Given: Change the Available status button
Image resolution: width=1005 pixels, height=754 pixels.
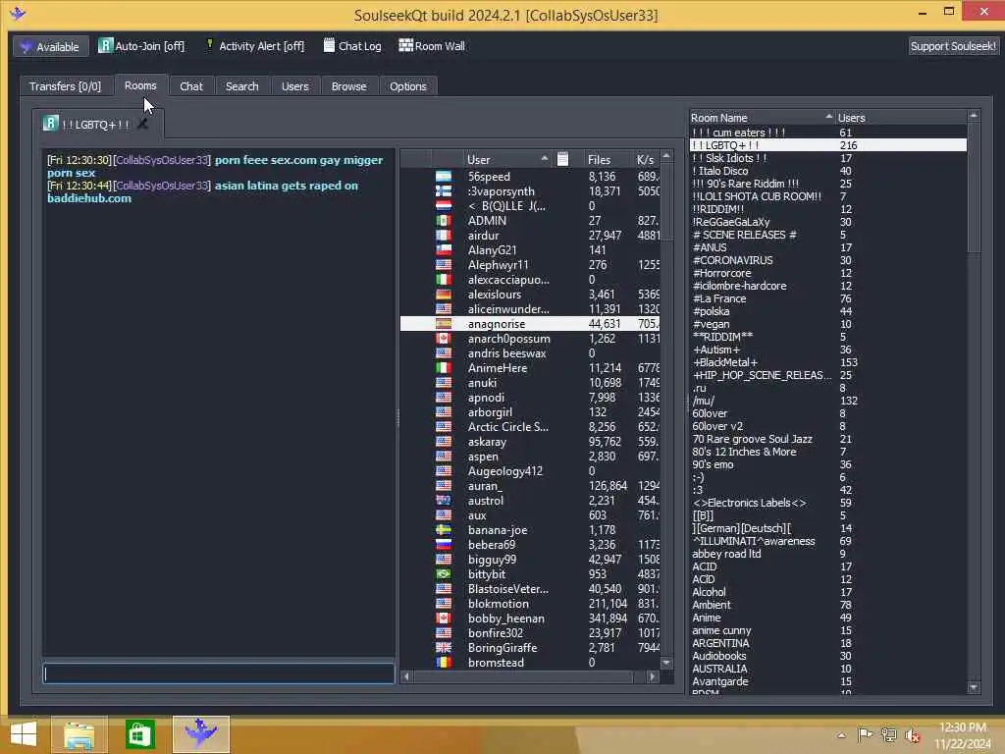Looking at the screenshot, I should (51, 46).
